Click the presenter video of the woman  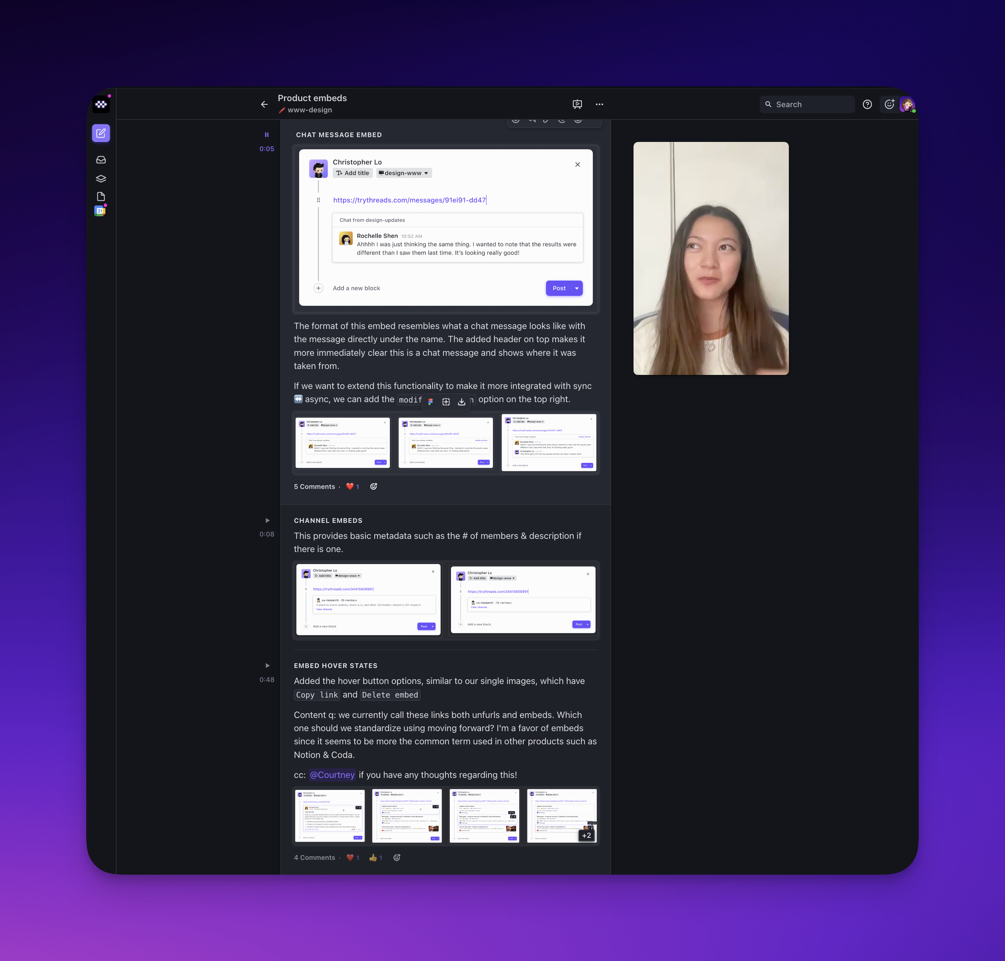pos(711,258)
